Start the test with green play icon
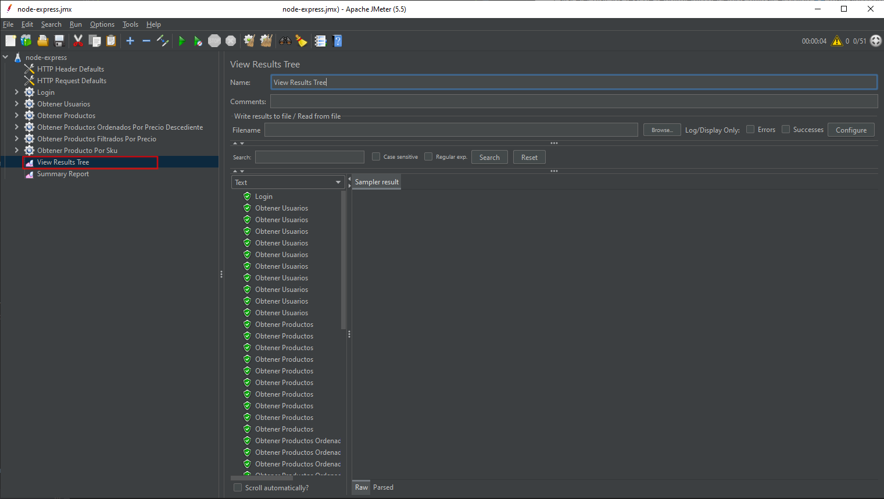Screen dimensions: 884x499 (182, 41)
